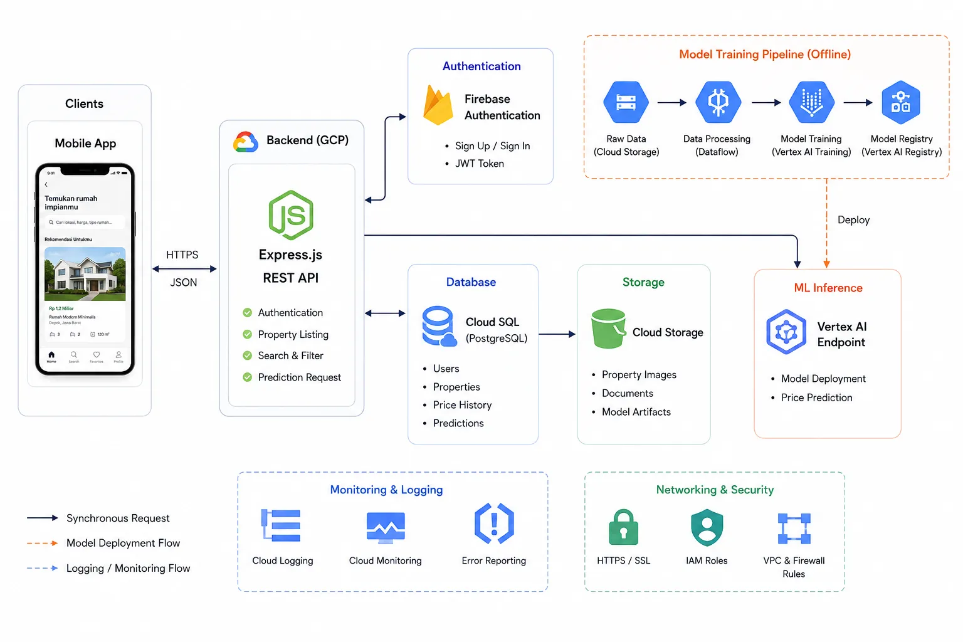Click the 'Rp 1,2 Miliar' price text
963x642 pixels.
pyautogui.click(x=61, y=308)
